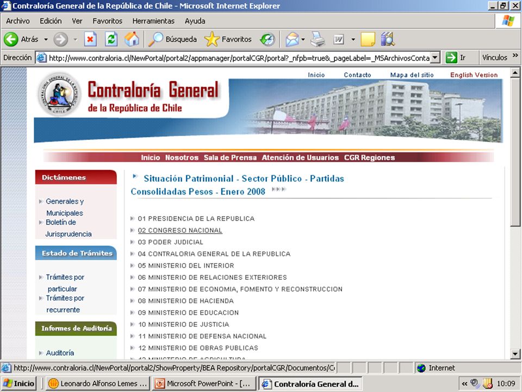Open the Herramientas menu
The width and height of the screenshot is (522, 392).
[153, 21]
